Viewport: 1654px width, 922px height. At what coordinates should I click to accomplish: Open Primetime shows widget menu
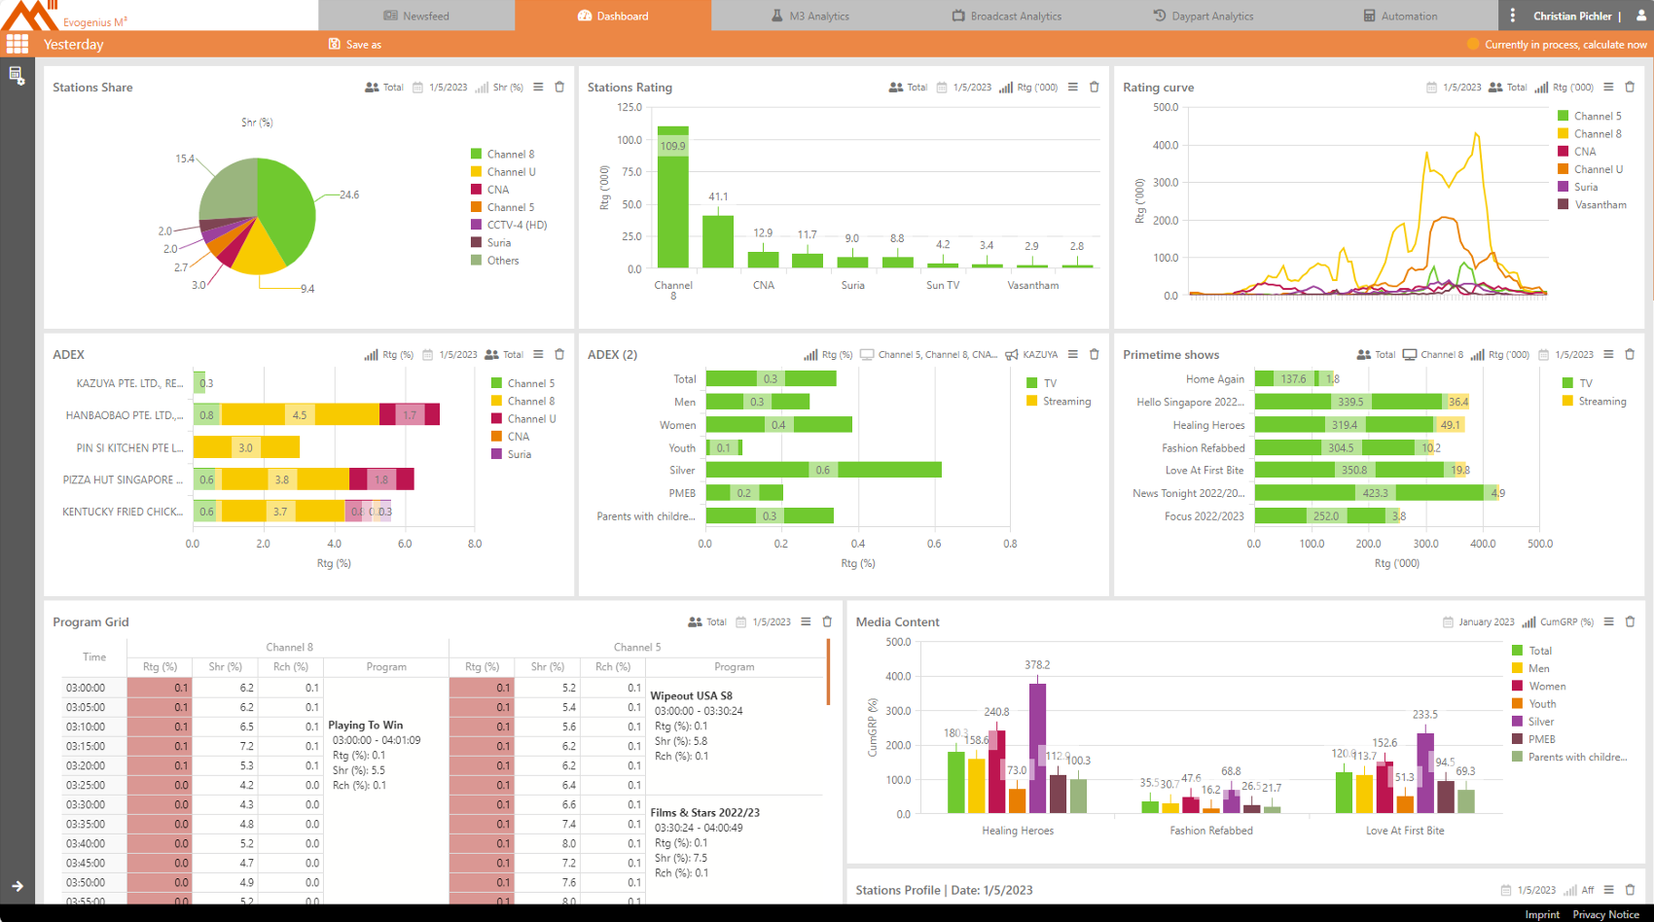click(1608, 354)
